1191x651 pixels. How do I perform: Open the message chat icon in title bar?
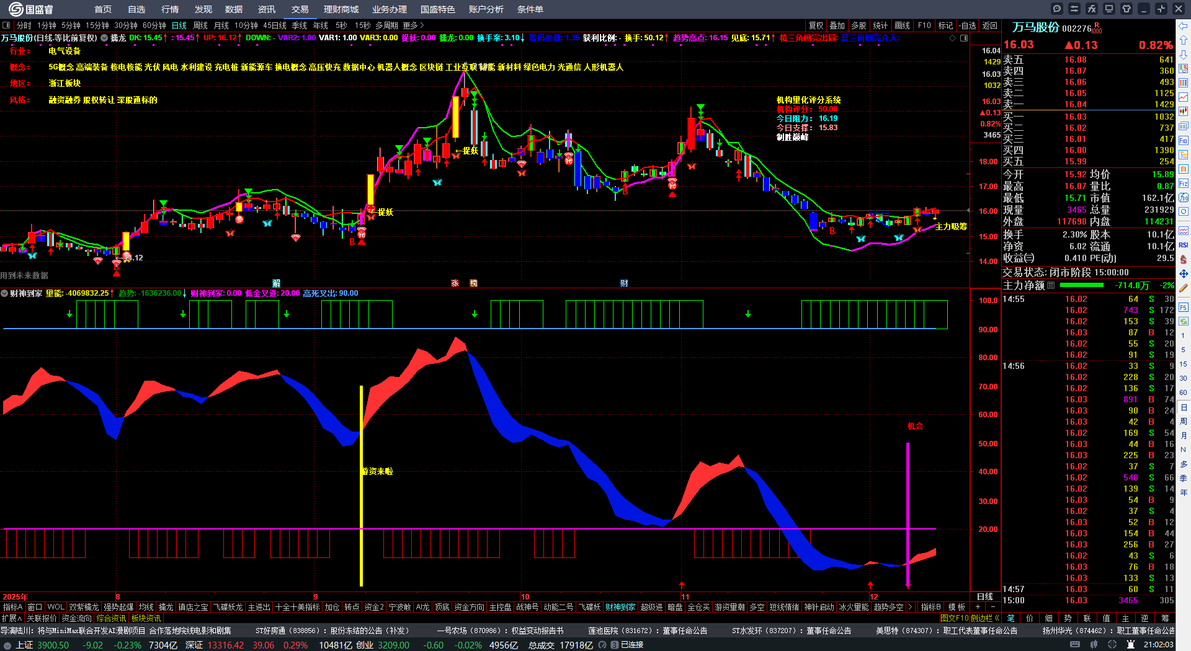1057,9
